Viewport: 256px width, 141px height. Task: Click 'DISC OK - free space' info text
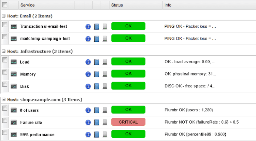[190, 86]
